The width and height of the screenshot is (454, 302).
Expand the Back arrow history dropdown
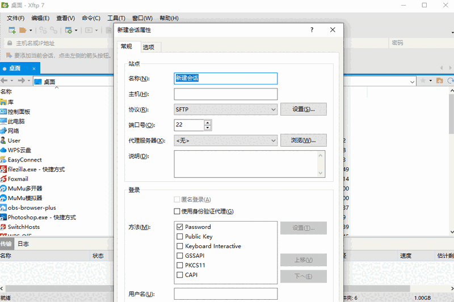tap(11, 80)
